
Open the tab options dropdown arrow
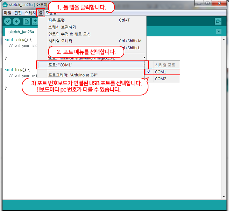point(218,32)
